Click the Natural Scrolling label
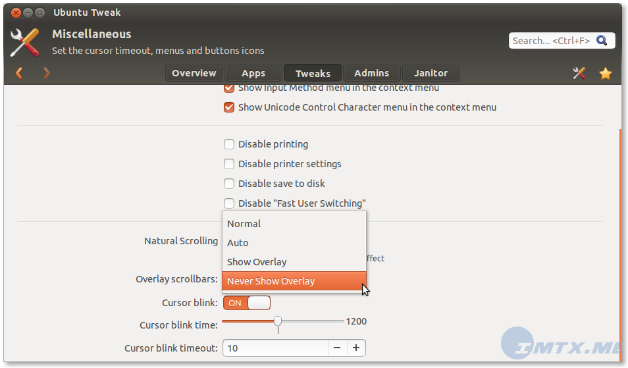The height and width of the screenshot is (368, 628). (x=181, y=241)
